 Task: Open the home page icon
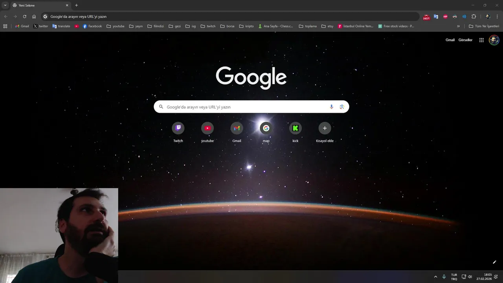point(34,17)
